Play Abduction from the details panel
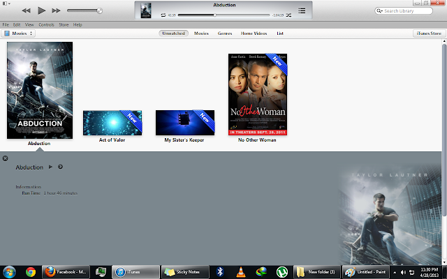This screenshot has width=447, height=279. (x=50, y=167)
